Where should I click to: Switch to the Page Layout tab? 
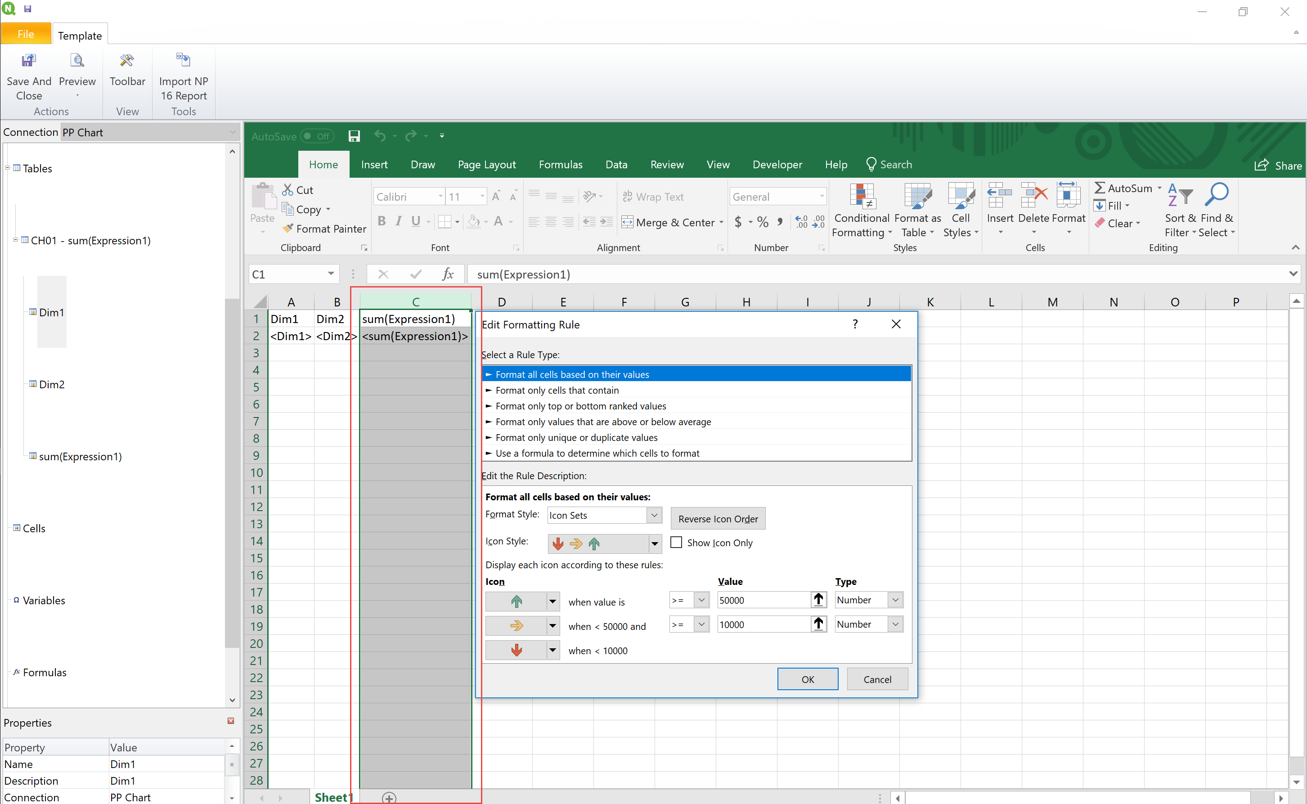tap(486, 164)
